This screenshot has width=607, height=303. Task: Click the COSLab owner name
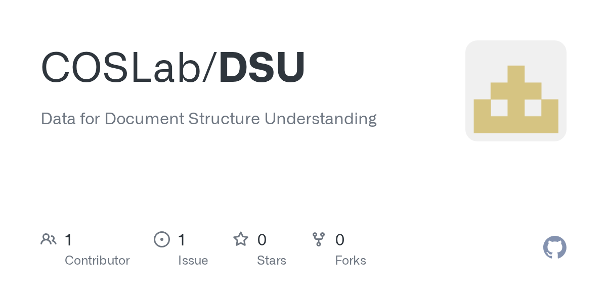tap(121, 68)
